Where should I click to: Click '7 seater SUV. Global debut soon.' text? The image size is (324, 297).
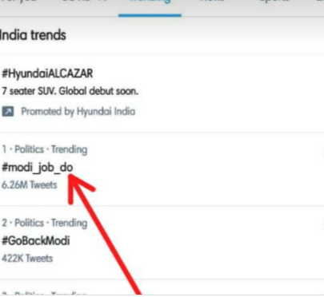(70, 91)
